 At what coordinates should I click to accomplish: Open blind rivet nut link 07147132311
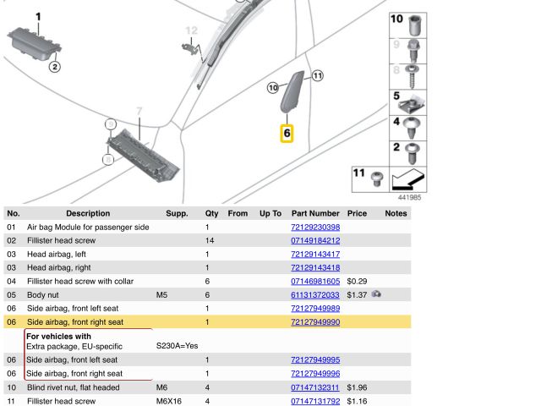tap(314, 387)
